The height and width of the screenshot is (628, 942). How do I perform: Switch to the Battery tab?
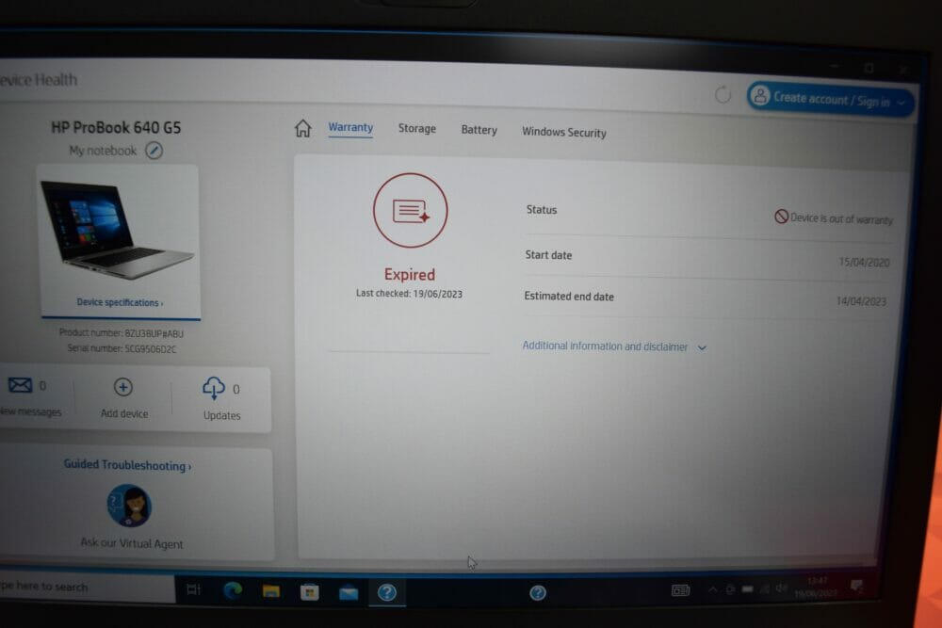[479, 130]
